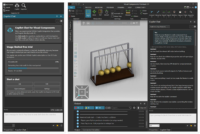Open the MCP Server item
The width and height of the screenshot is (200, 134).
point(8,5)
